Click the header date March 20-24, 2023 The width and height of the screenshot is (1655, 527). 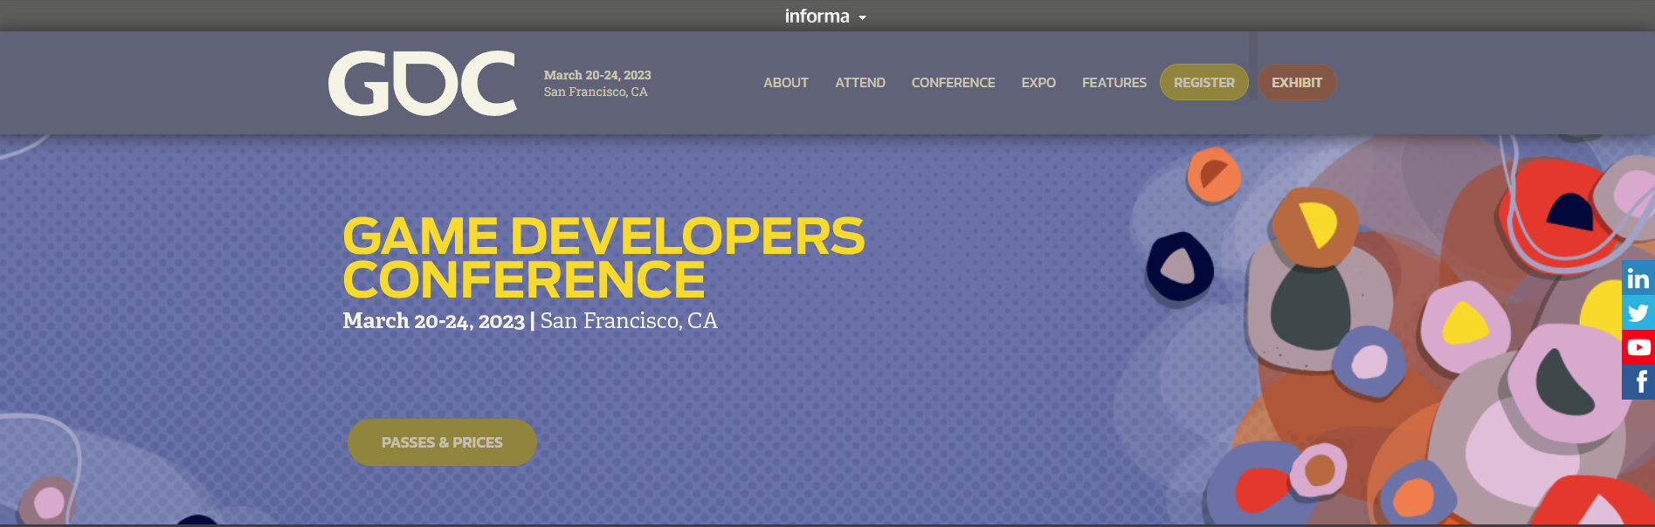pyautogui.click(x=597, y=75)
